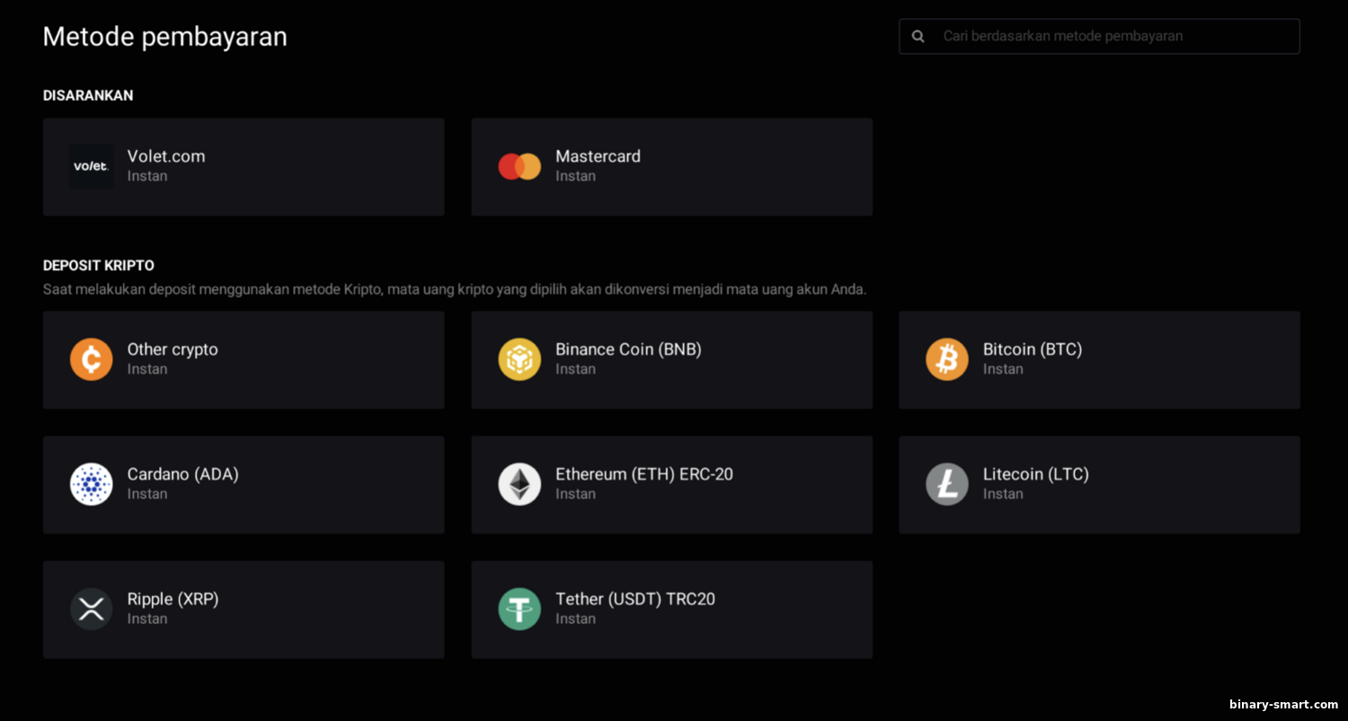Click the search magnifier icon
1348x721 pixels.
pos(918,37)
